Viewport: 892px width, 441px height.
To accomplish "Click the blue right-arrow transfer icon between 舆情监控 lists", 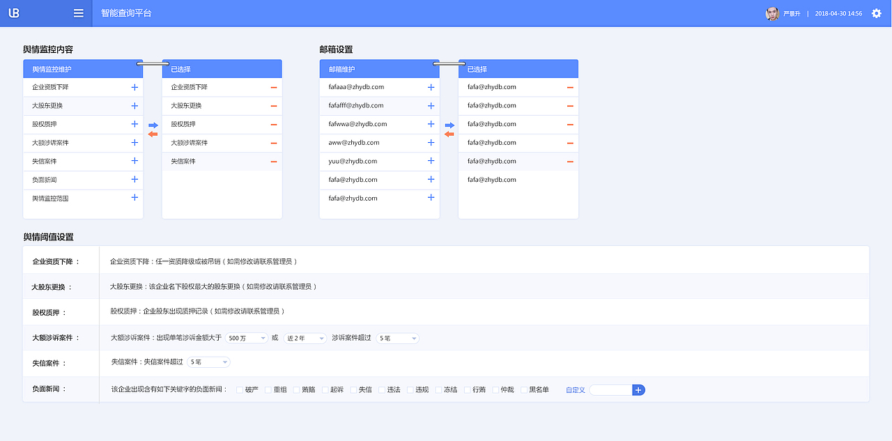I will click(x=152, y=125).
